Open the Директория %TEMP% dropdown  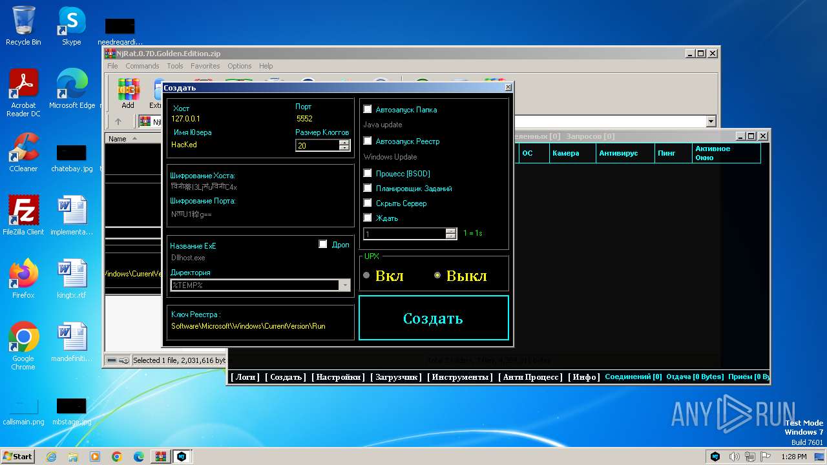pyautogui.click(x=345, y=285)
